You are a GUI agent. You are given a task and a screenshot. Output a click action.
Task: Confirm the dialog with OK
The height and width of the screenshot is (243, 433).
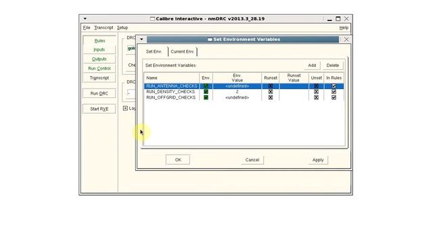[178, 160]
